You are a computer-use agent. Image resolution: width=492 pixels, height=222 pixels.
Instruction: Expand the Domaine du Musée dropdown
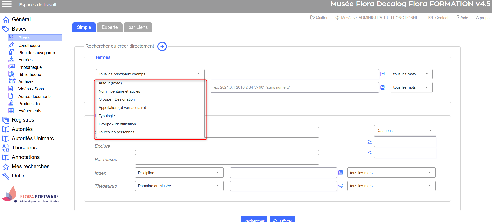179,186
